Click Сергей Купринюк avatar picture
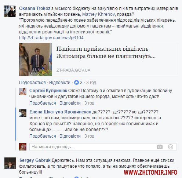The height and width of the screenshot is (178, 182). [x=23, y=91]
